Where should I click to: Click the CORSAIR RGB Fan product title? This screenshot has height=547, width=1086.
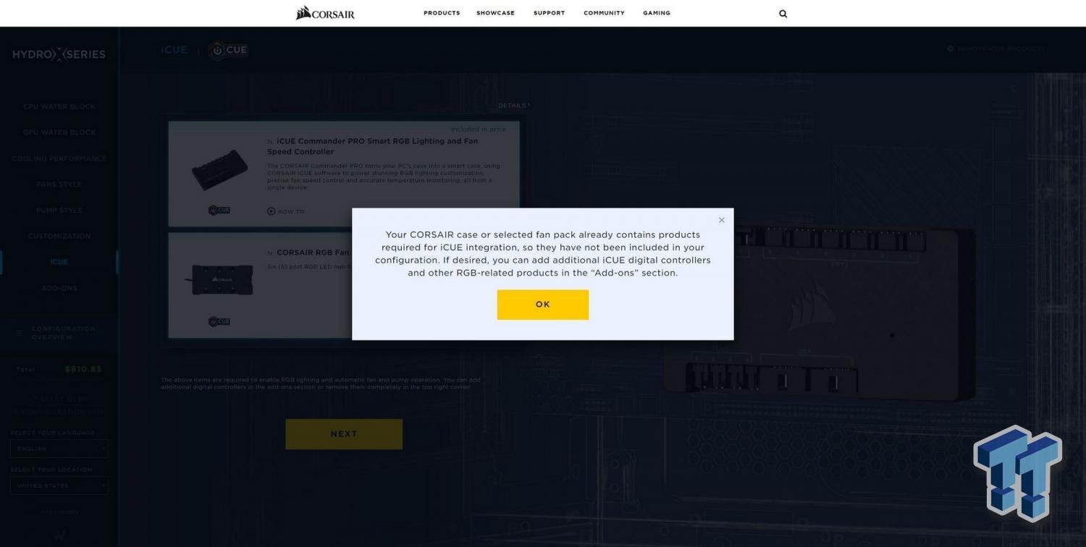coord(313,253)
